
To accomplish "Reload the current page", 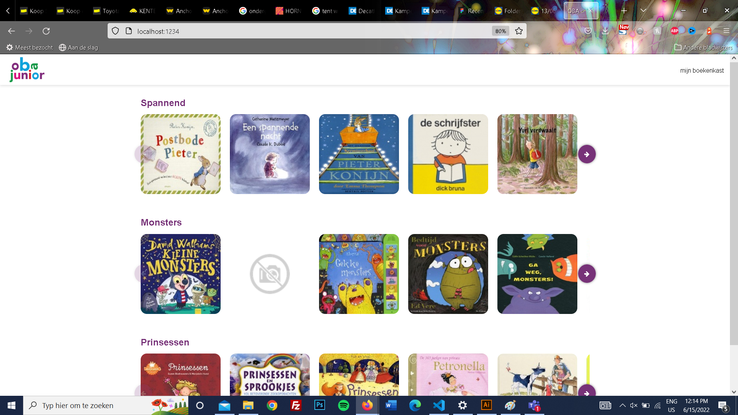I will pyautogui.click(x=47, y=31).
